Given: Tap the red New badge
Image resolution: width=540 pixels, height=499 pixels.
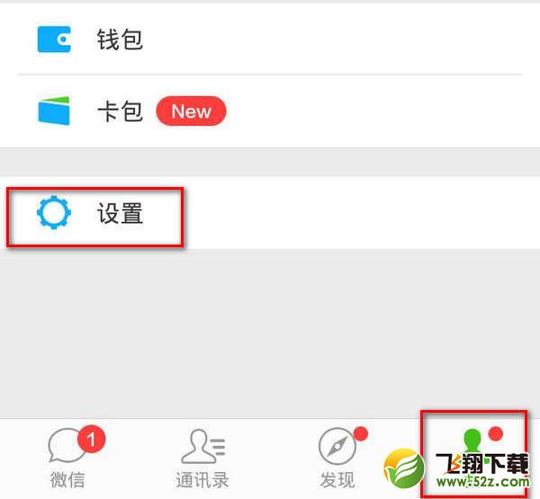Looking at the screenshot, I should (191, 111).
